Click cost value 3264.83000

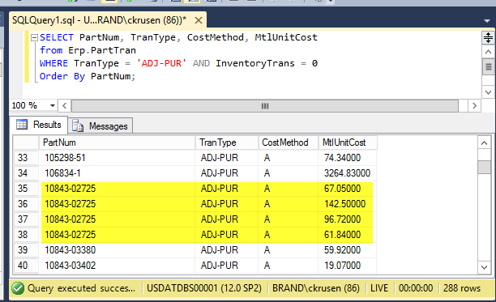click(x=347, y=173)
